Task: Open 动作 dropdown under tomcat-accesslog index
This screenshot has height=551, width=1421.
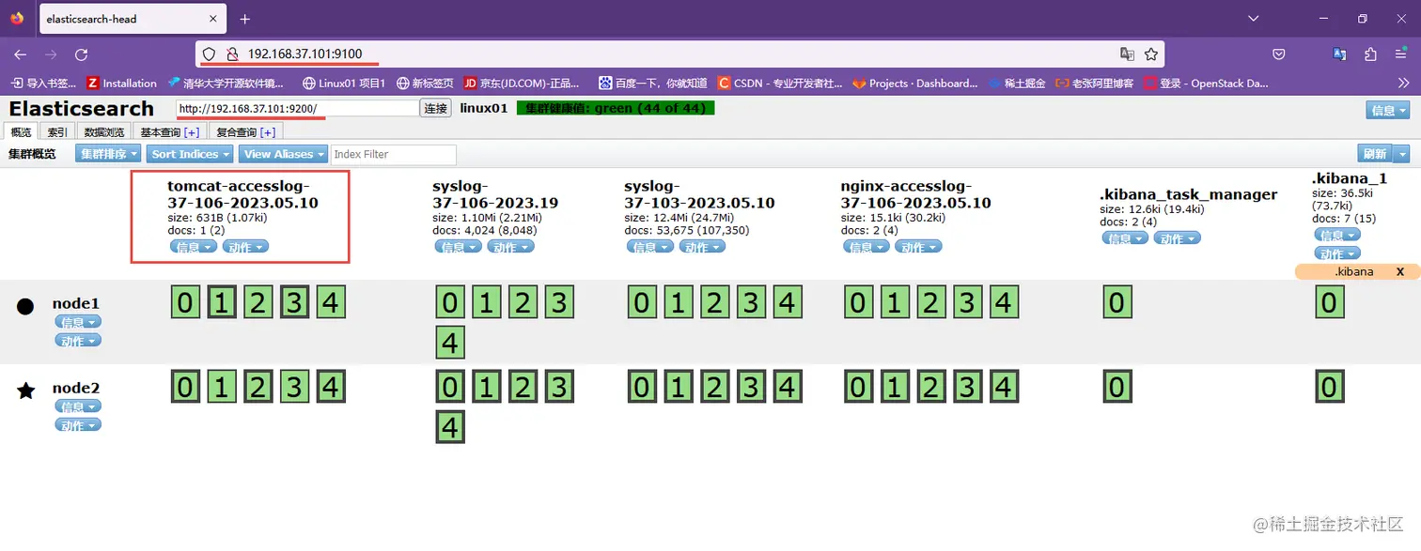Action: [245, 247]
